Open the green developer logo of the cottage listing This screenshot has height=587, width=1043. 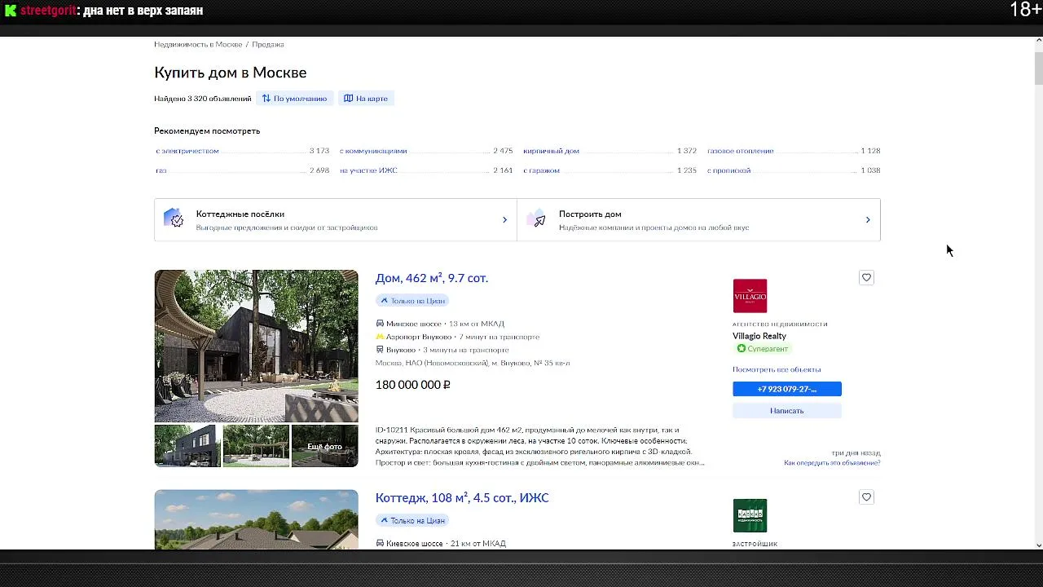tap(750, 515)
